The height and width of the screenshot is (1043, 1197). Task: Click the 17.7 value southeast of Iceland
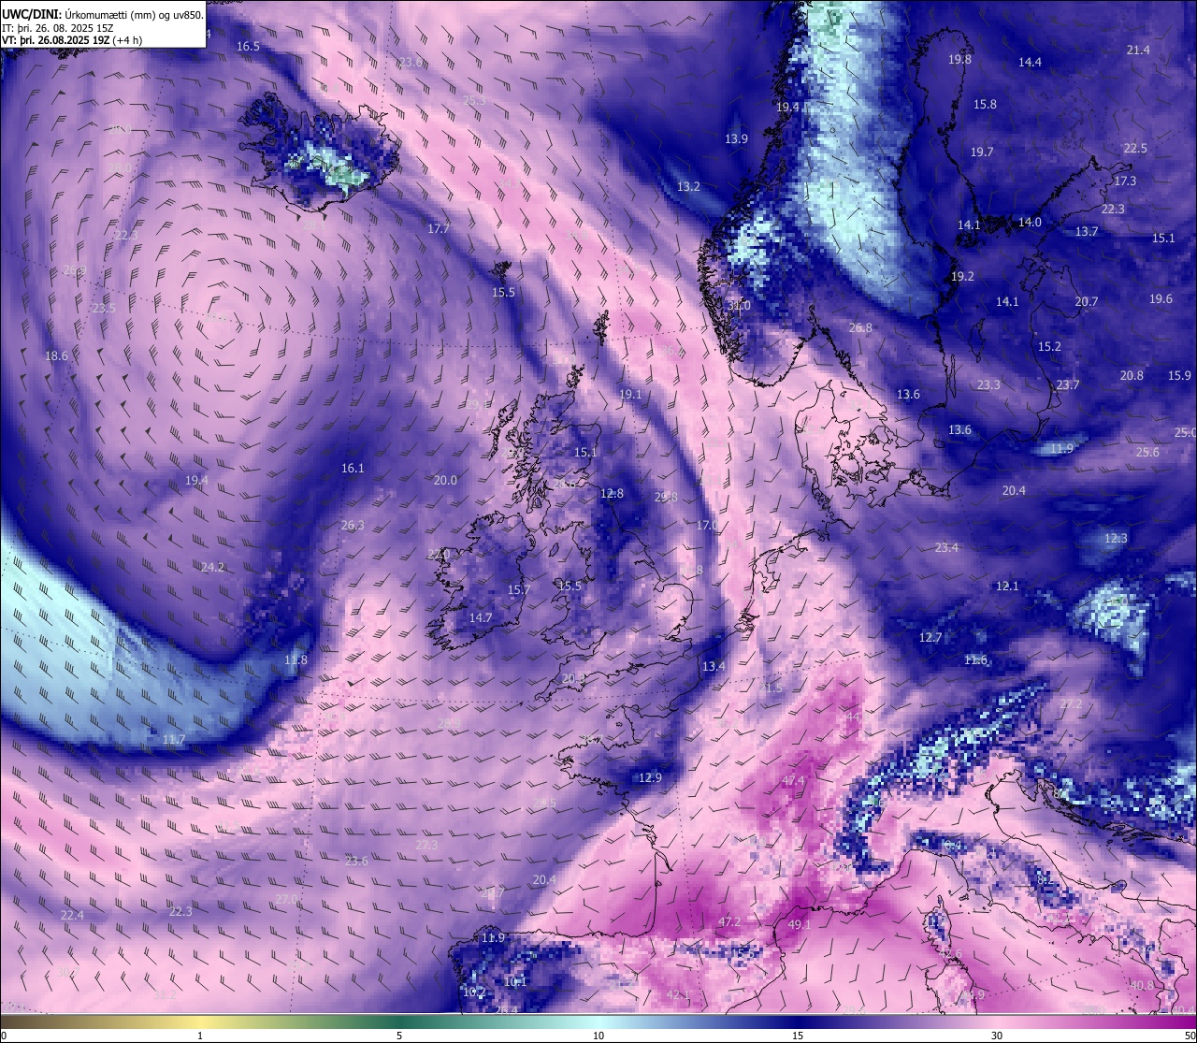439,229
